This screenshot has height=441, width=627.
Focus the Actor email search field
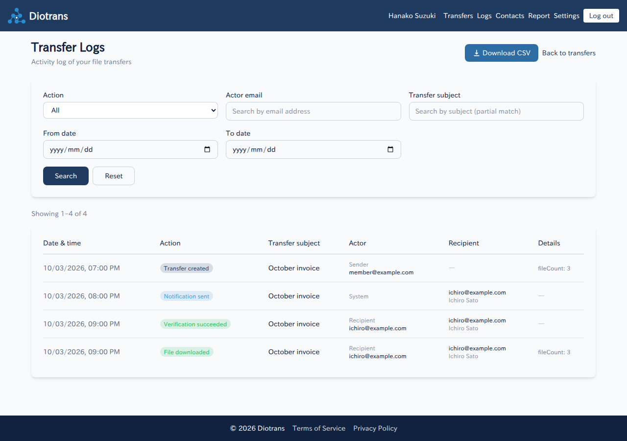(313, 111)
